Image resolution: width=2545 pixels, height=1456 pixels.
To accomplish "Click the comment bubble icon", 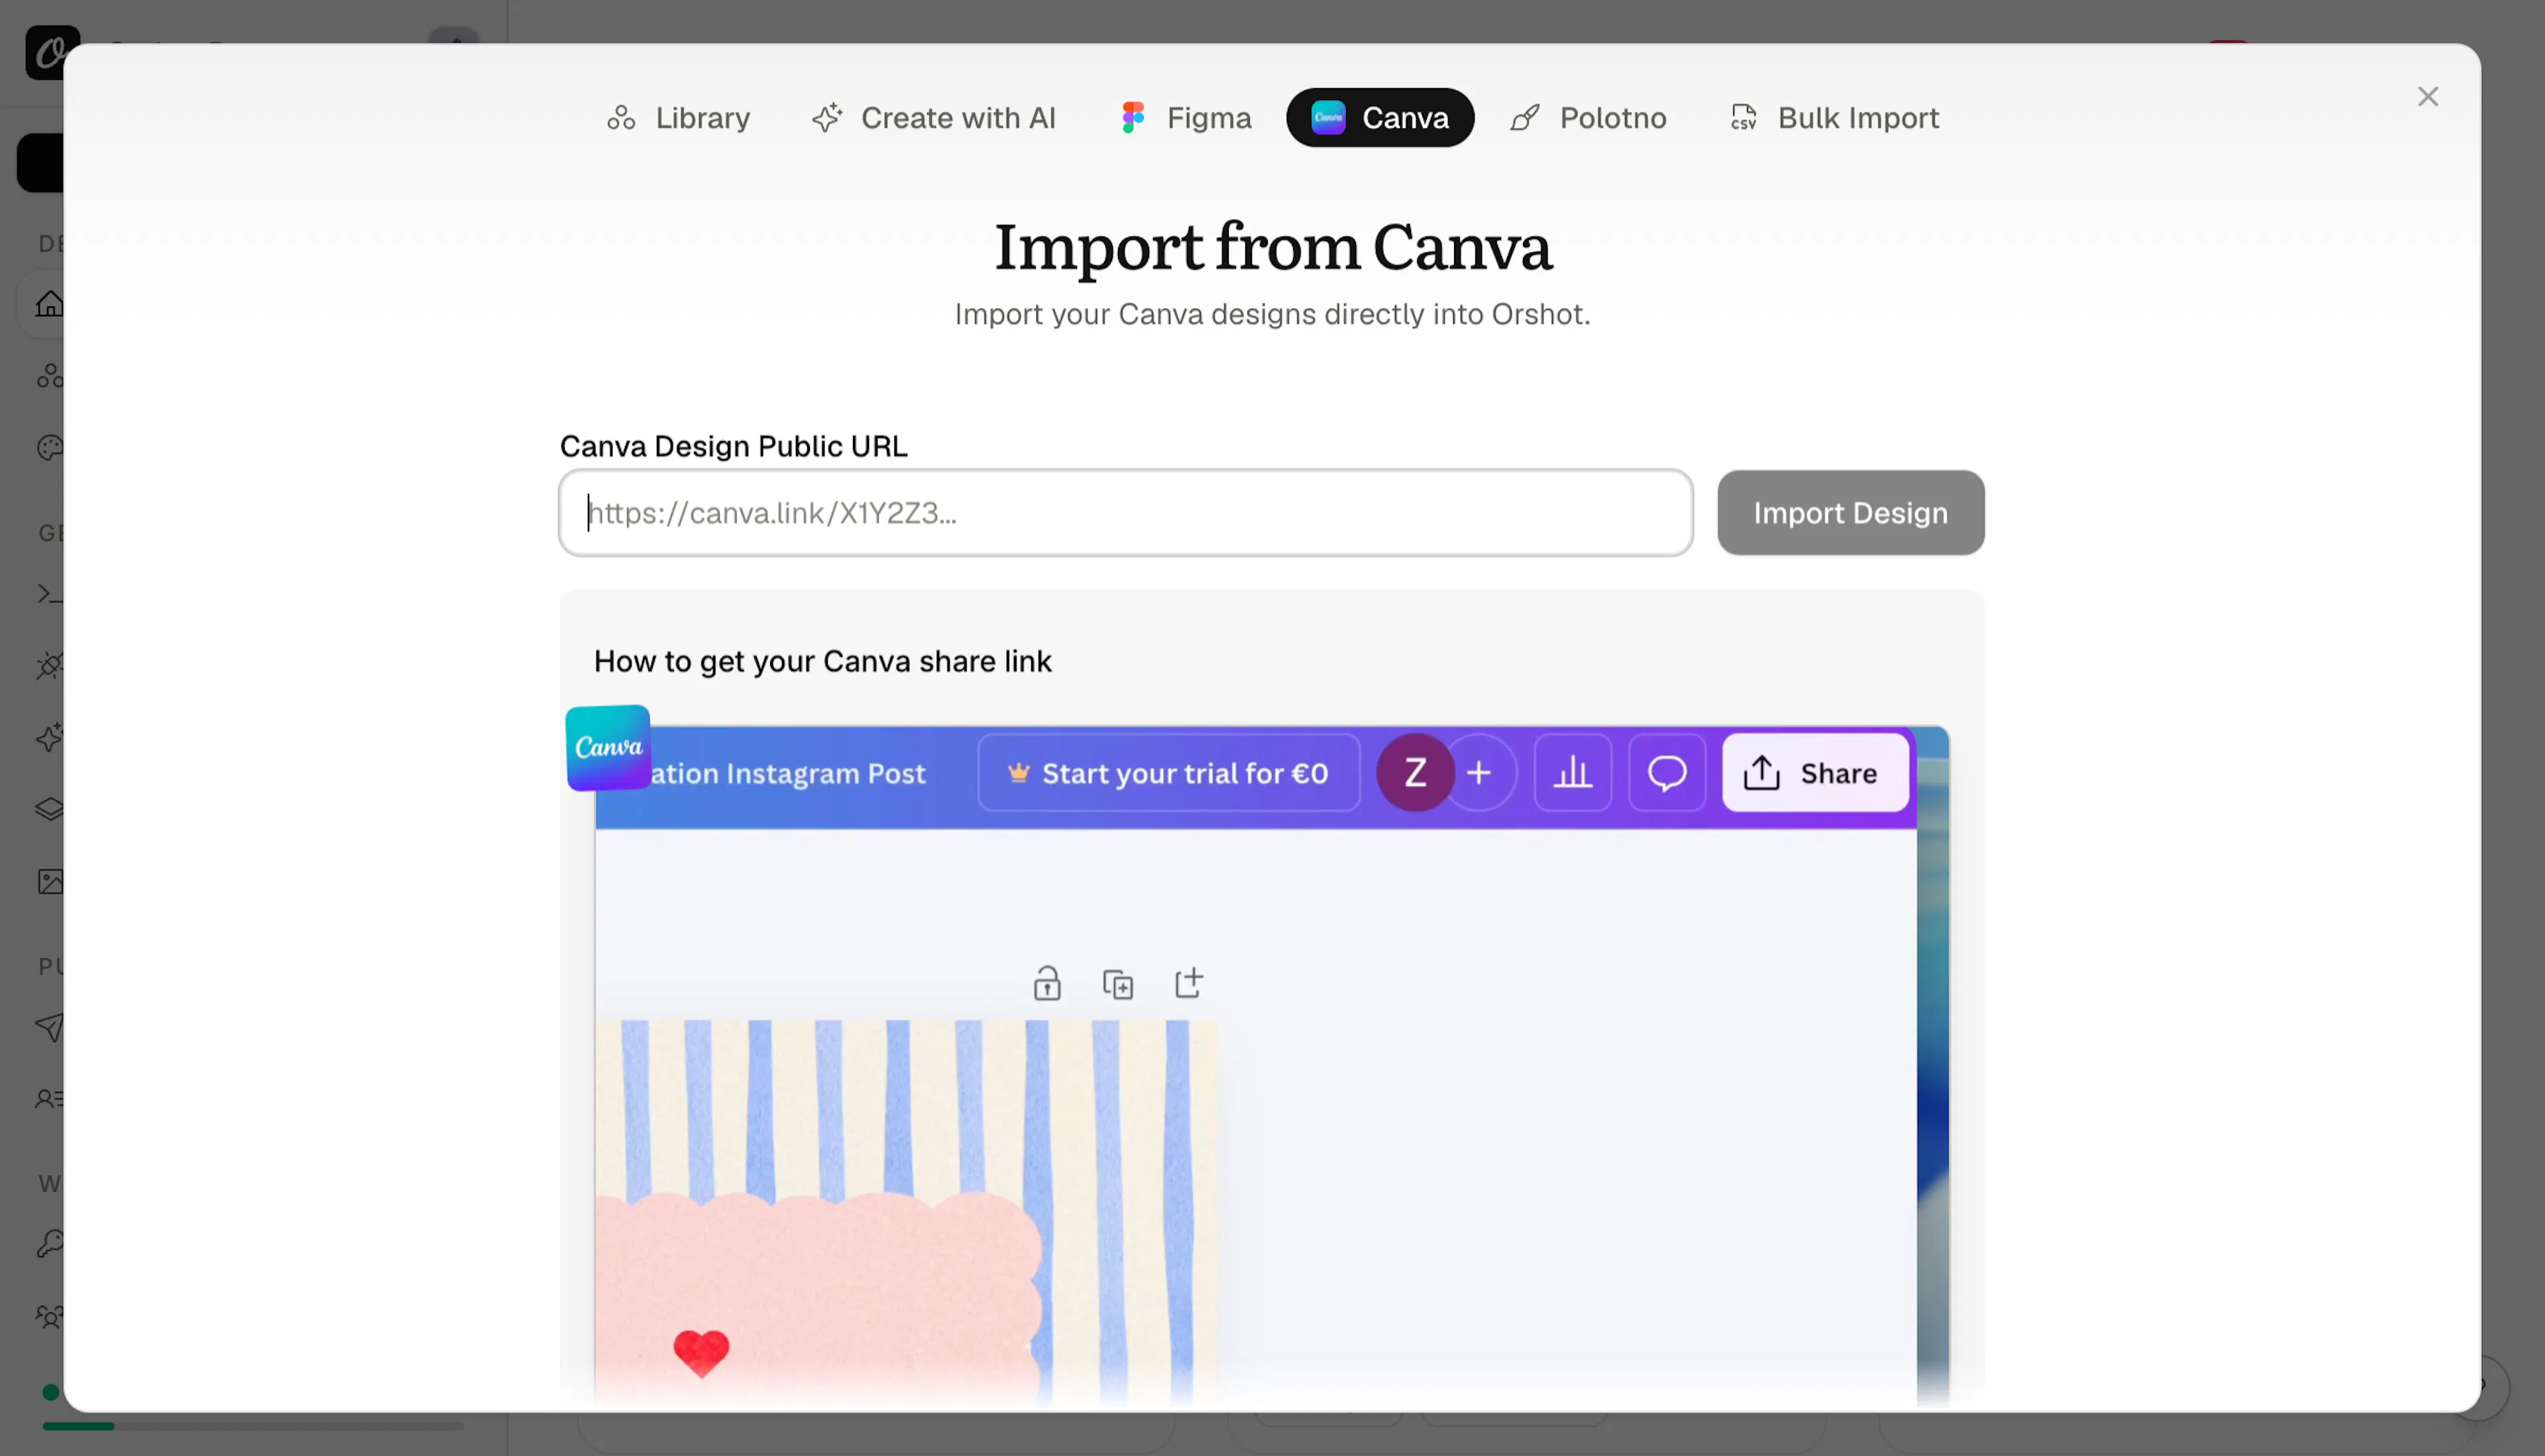I will coord(1667,773).
